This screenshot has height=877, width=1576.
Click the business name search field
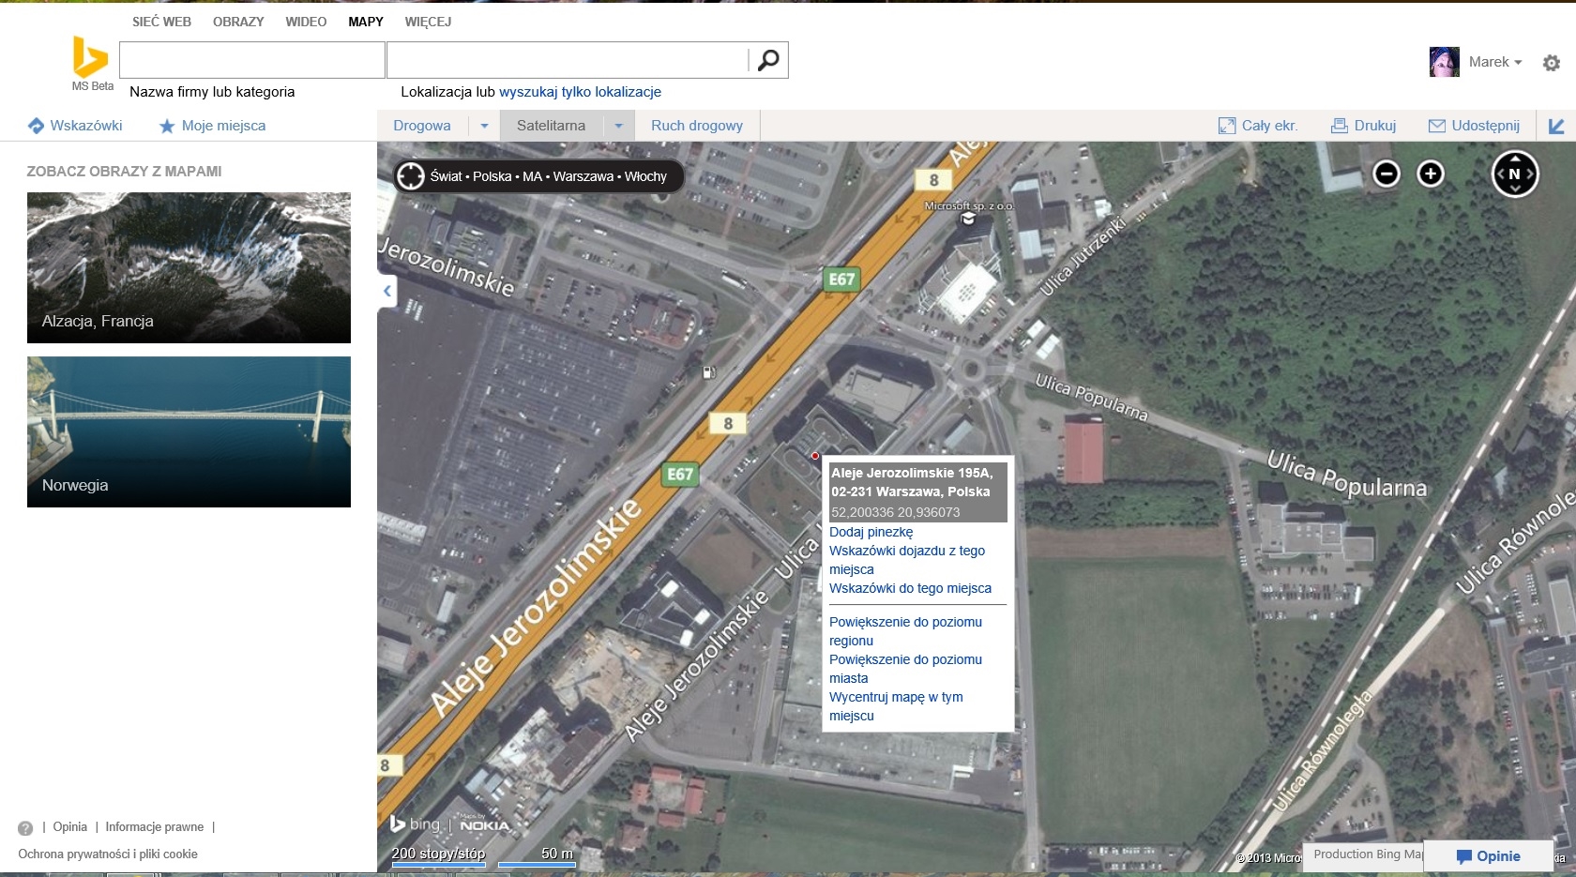(x=252, y=60)
